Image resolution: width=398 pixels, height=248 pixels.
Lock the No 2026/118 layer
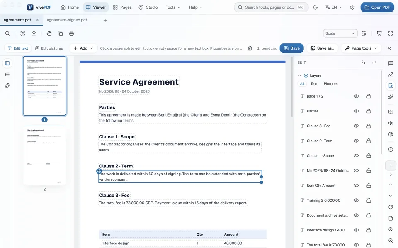369,171
